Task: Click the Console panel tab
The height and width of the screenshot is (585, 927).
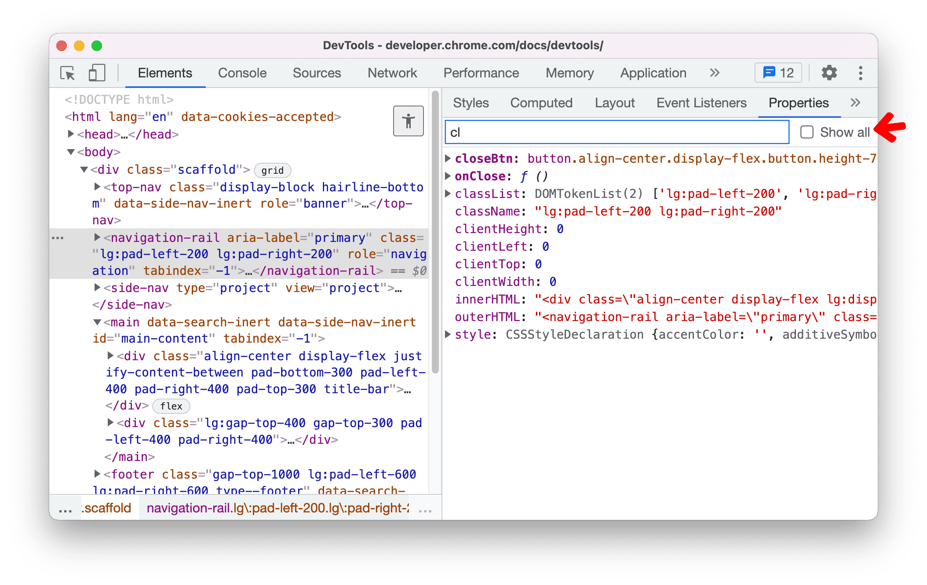Action: (x=242, y=72)
